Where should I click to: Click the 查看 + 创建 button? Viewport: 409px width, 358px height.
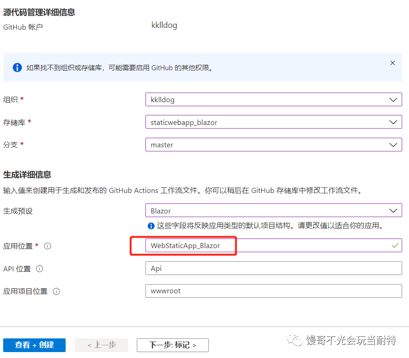pos(35,345)
